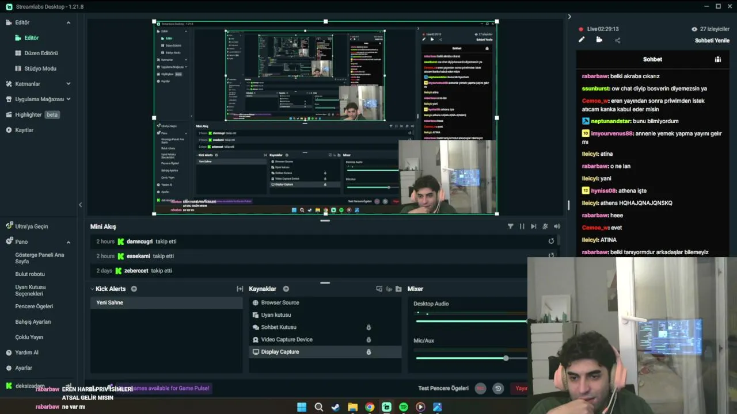Open the Highlighter beta page
This screenshot has width=737, height=414.
click(33, 114)
